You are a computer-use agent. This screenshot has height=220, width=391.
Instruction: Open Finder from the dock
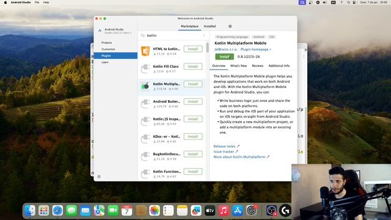[30, 210]
